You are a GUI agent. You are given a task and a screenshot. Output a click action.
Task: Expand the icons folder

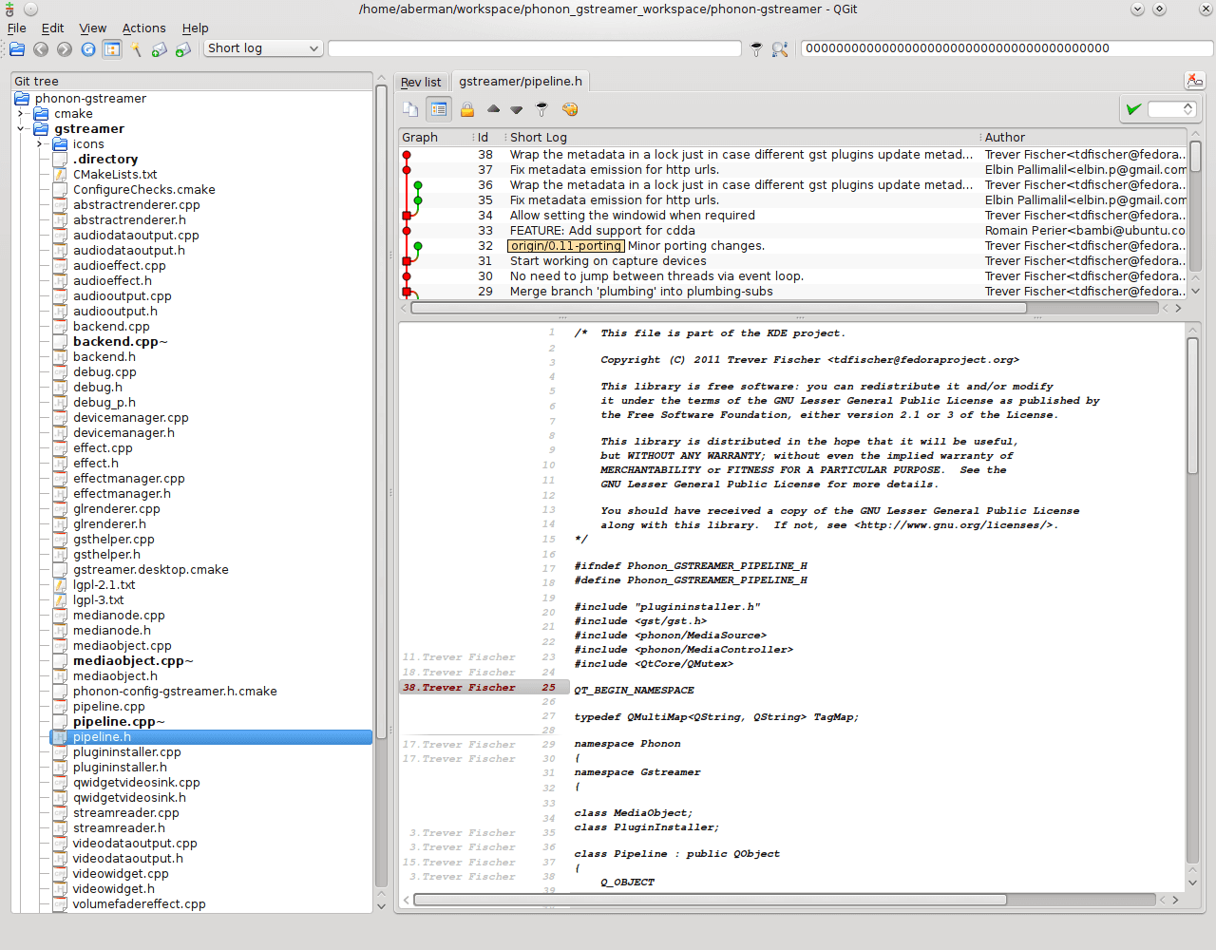tap(40, 144)
